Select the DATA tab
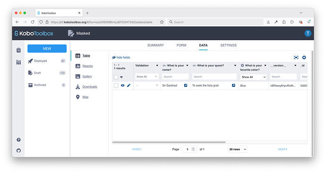326x173 pixels. point(203,45)
